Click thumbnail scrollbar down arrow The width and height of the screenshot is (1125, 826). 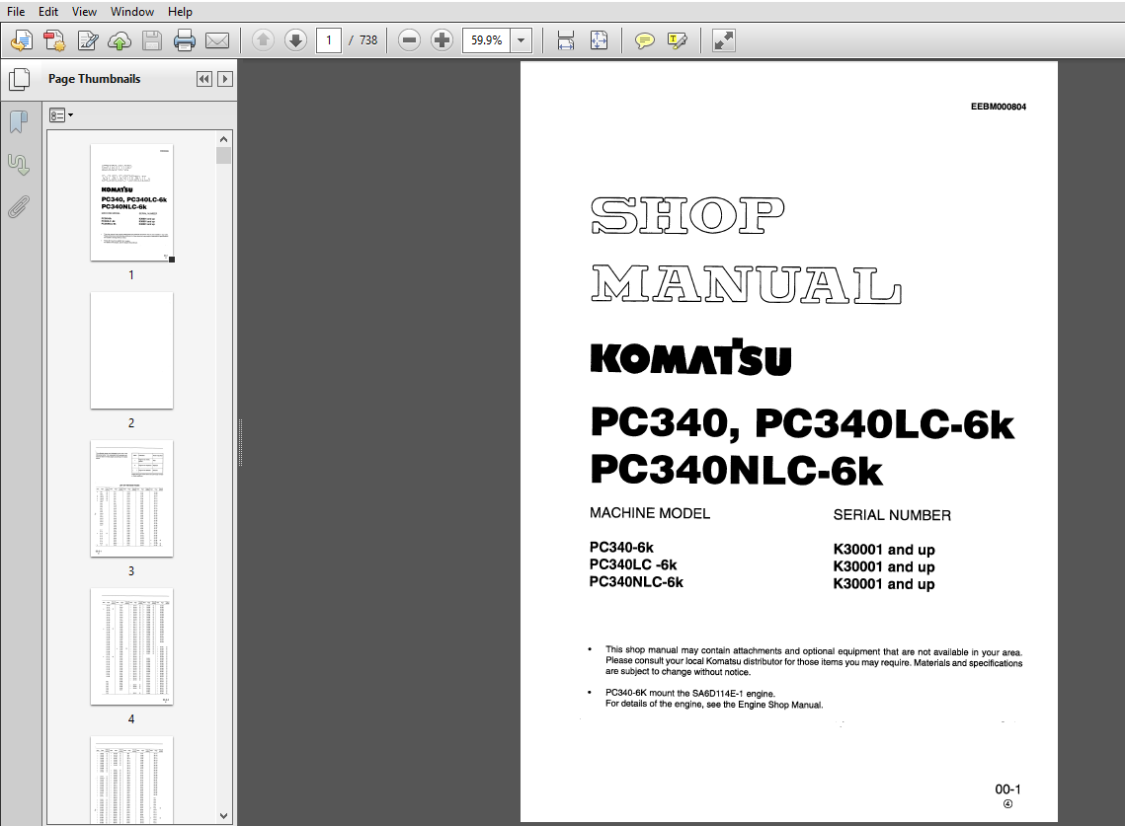coord(224,816)
